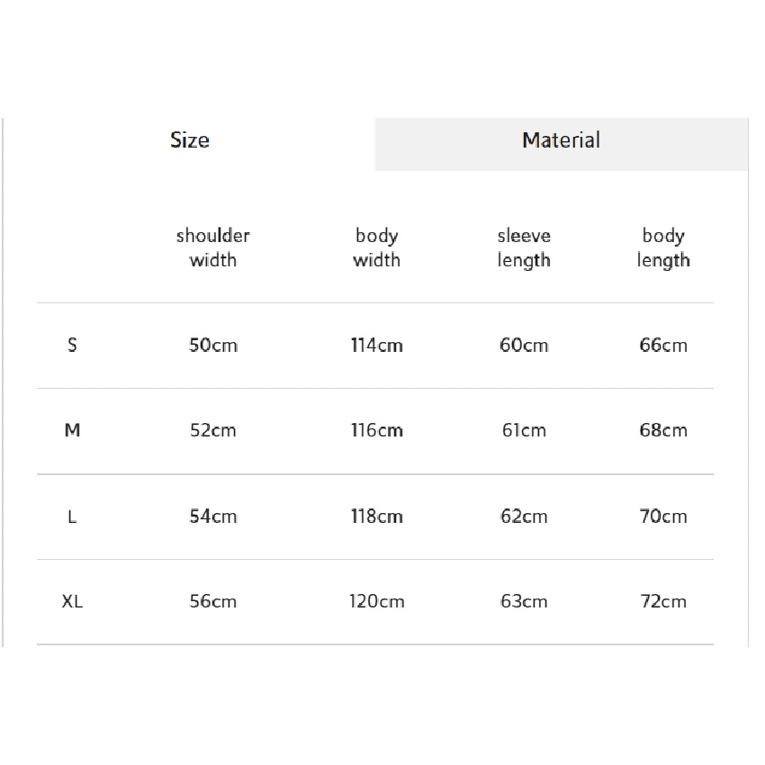Select the S size row label

(x=73, y=345)
